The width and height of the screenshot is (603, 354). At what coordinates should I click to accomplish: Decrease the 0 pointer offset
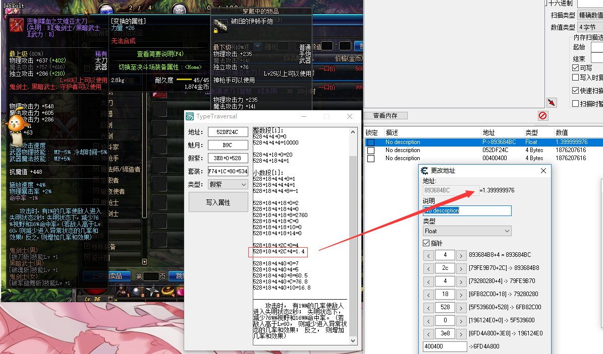(x=428, y=321)
